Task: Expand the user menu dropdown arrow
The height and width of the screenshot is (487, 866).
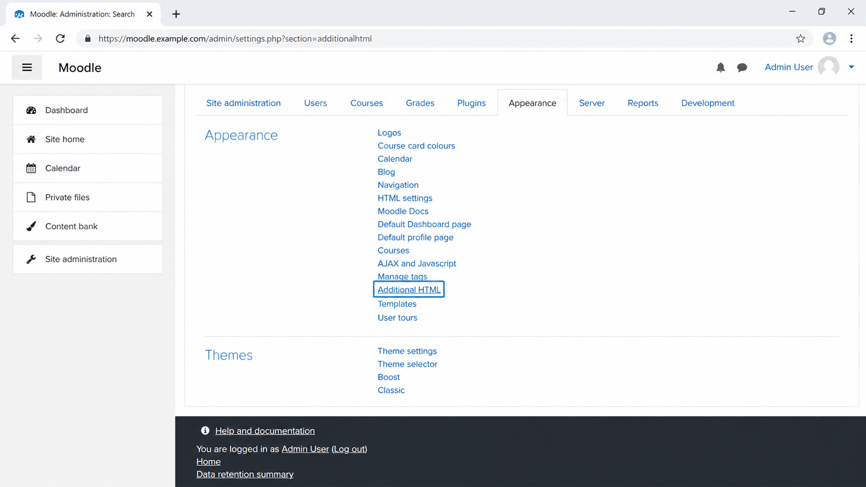Action: [851, 67]
